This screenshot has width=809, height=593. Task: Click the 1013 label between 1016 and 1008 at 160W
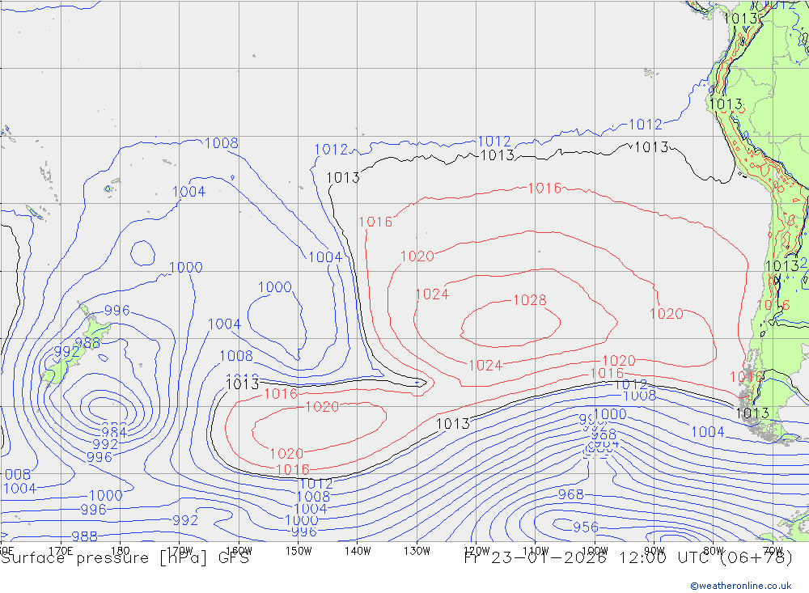click(x=242, y=384)
